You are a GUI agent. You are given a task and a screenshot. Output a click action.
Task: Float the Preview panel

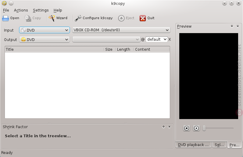point(232,26)
